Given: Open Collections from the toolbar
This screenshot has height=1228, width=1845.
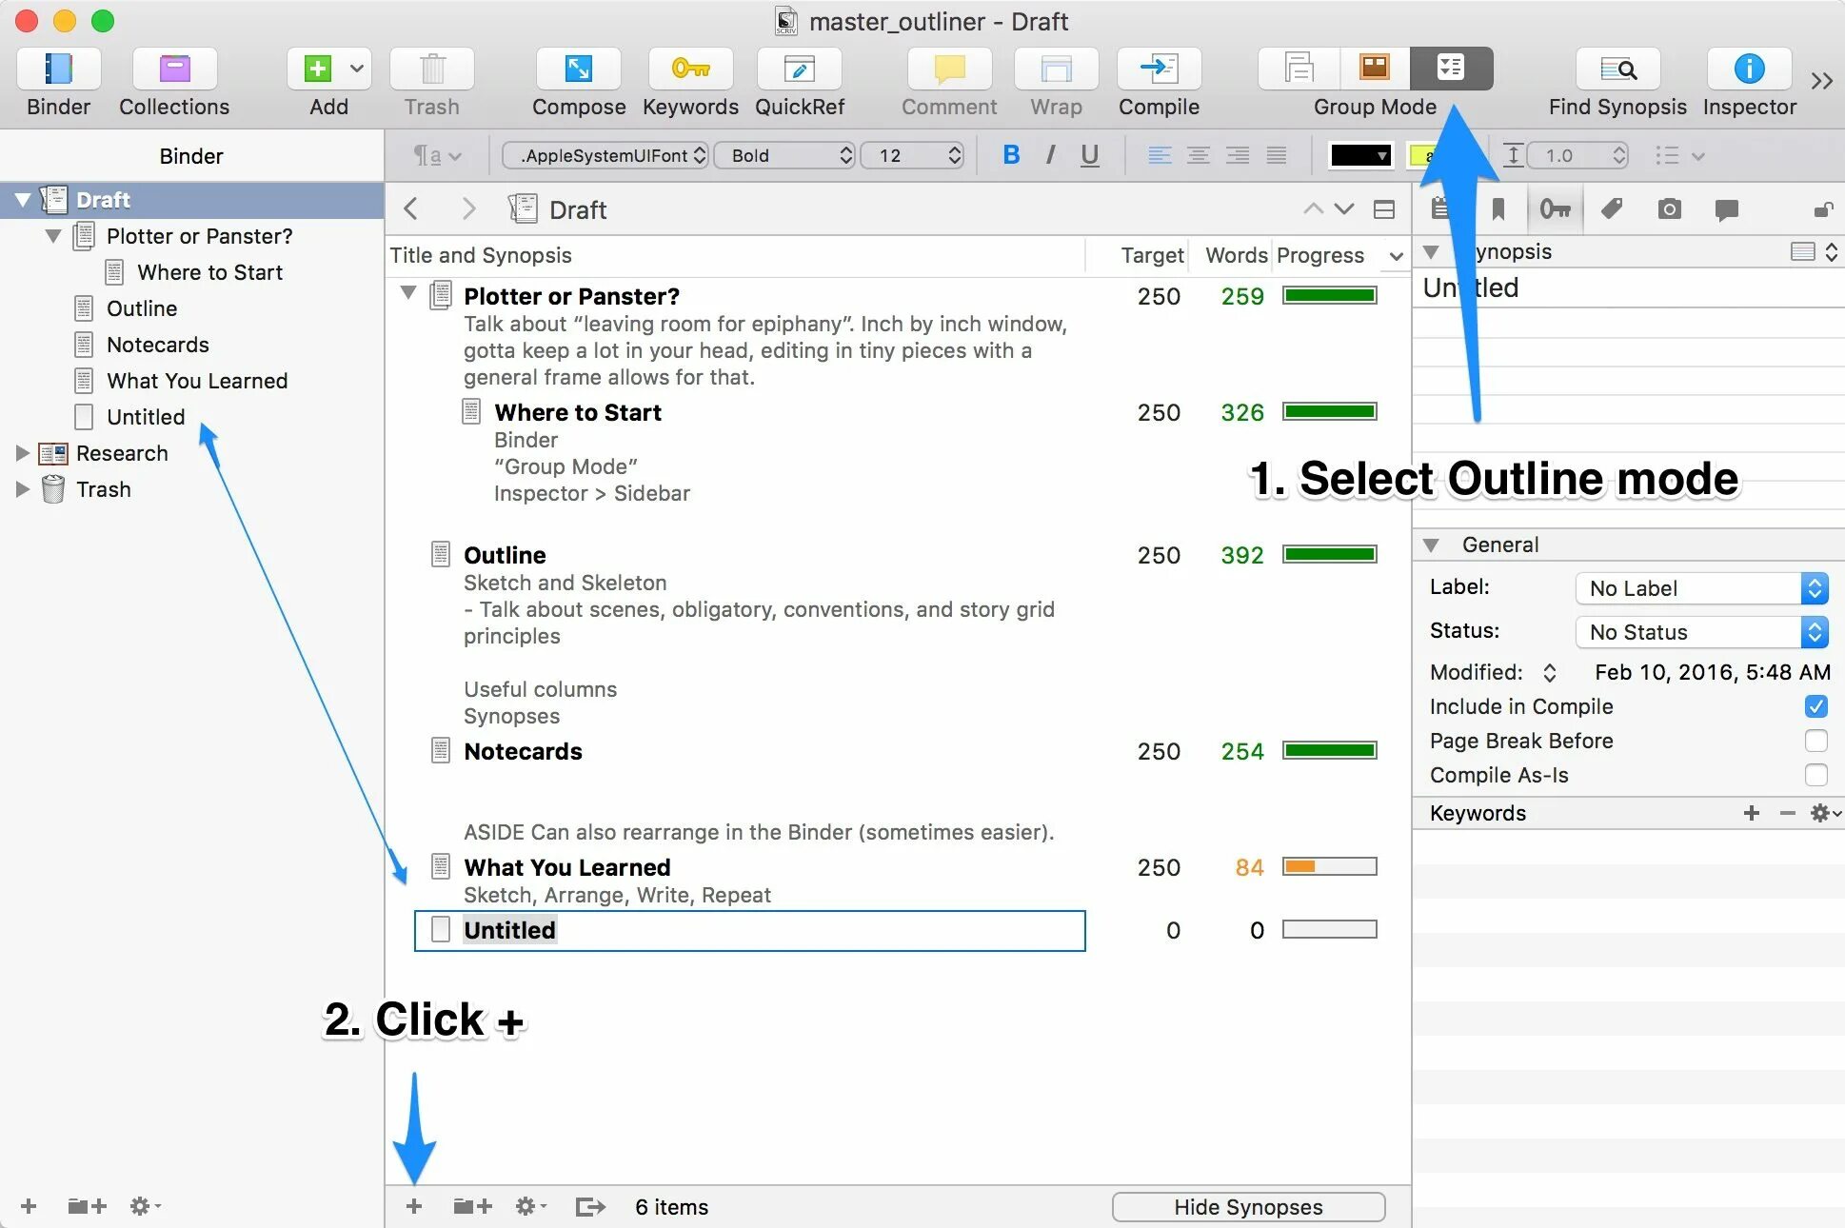Looking at the screenshot, I should coord(174,69).
